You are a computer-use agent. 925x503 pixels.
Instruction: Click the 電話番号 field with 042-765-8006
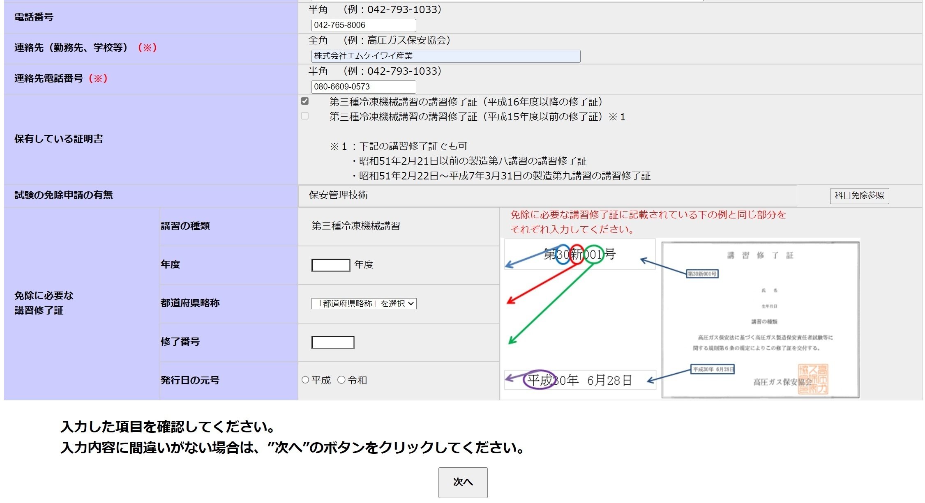tap(363, 25)
